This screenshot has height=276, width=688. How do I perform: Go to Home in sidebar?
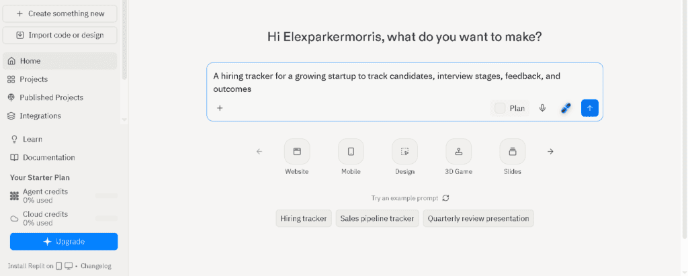click(60, 61)
